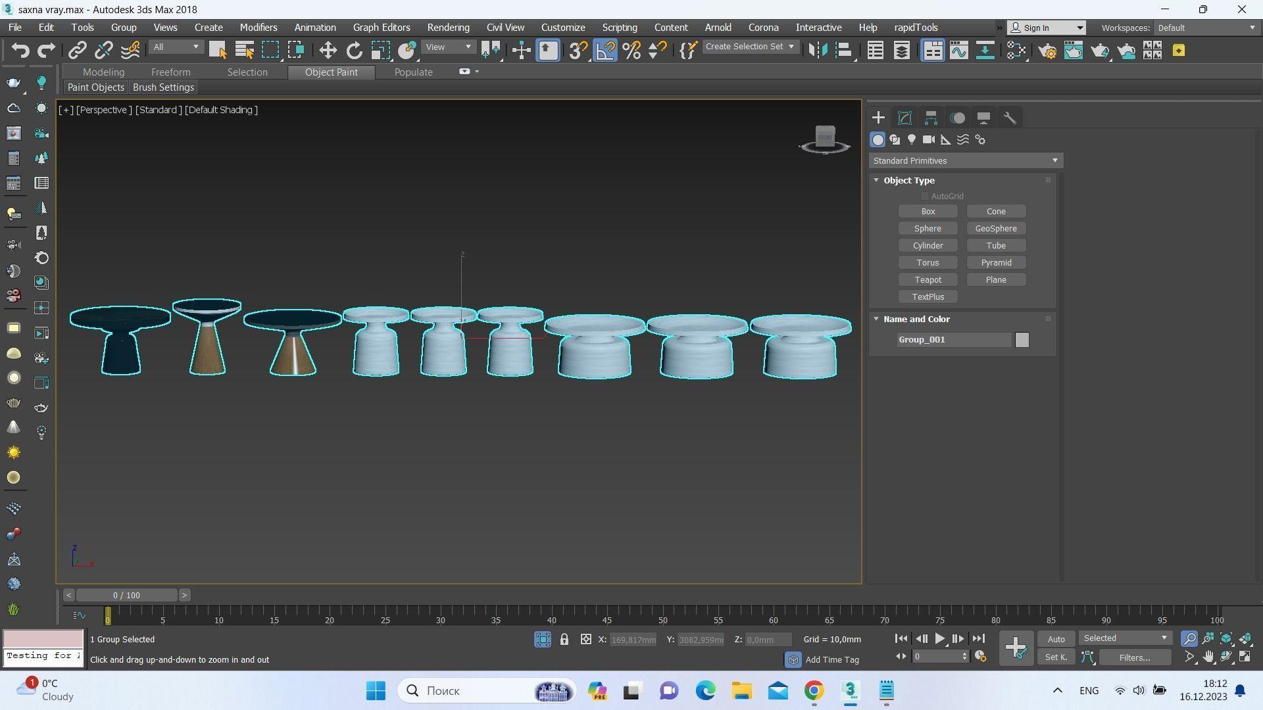This screenshot has height=710, width=1263.
Task: Switch to the Populate ribbon tab
Action: click(x=413, y=72)
